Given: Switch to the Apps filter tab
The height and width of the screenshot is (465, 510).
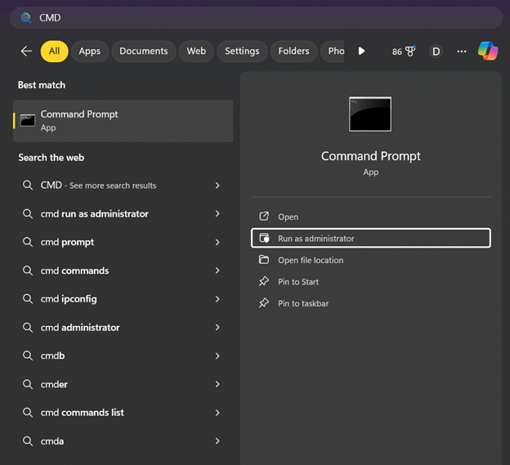Looking at the screenshot, I should click(89, 51).
